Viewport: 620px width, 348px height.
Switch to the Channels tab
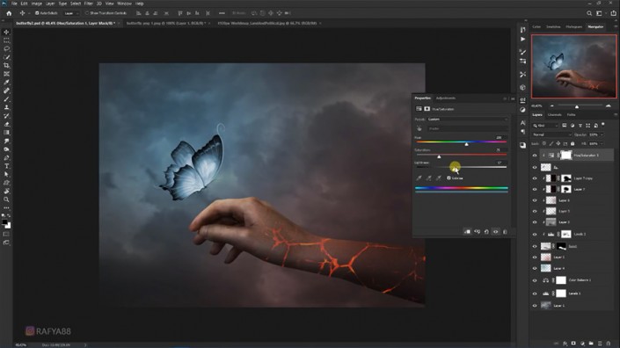coord(554,115)
